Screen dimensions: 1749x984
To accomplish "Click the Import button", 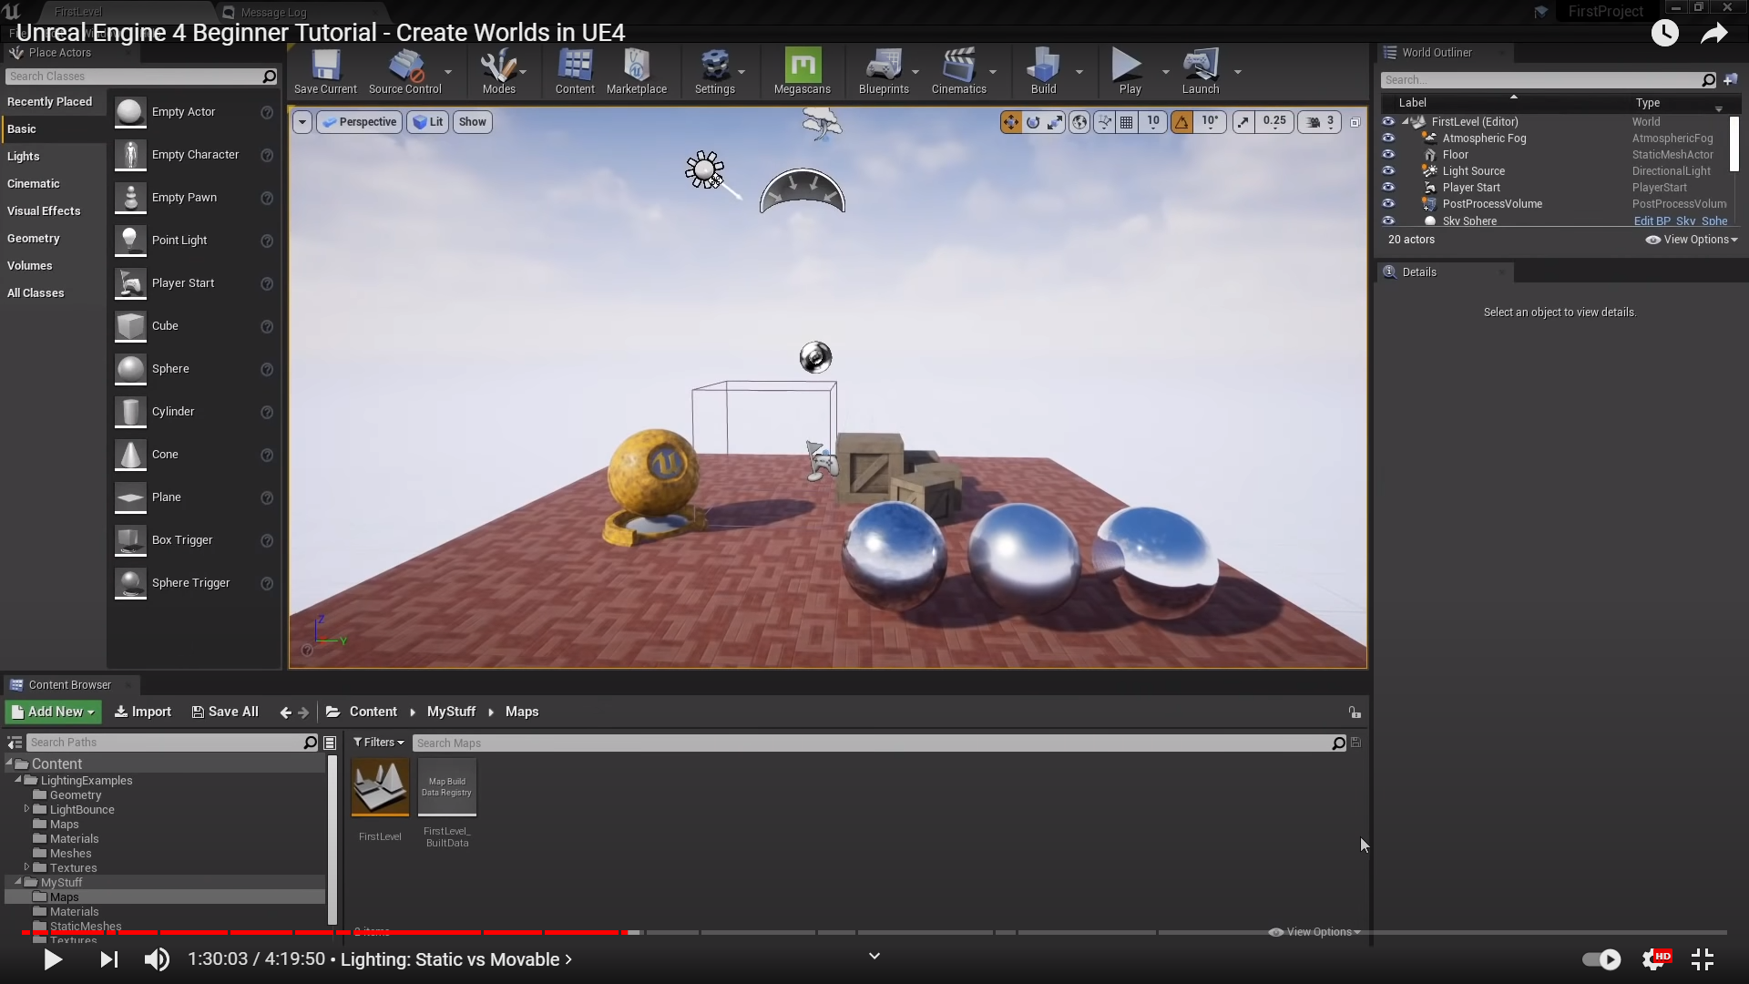I will [x=142, y=712].
